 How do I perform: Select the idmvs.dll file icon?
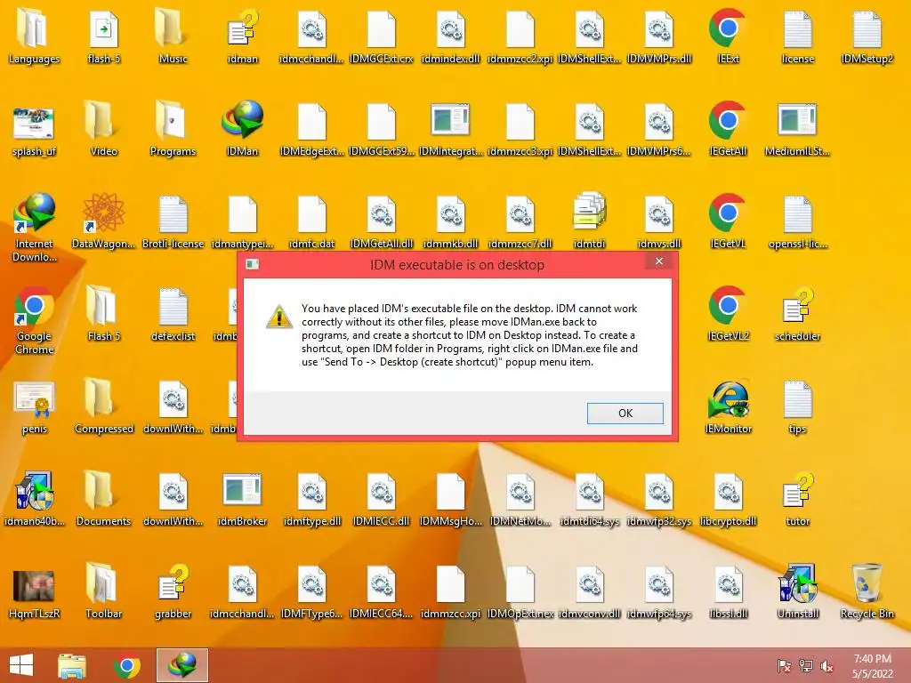[658, 215]
